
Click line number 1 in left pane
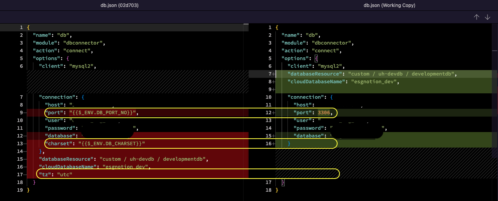click(22, 27)
